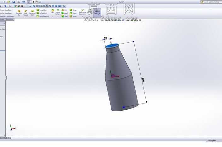Click the Reference Geometry tool

click(x=82, y=12)
